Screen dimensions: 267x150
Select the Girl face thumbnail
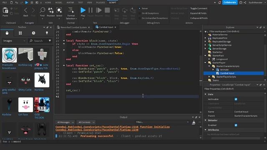coord(26,105)
